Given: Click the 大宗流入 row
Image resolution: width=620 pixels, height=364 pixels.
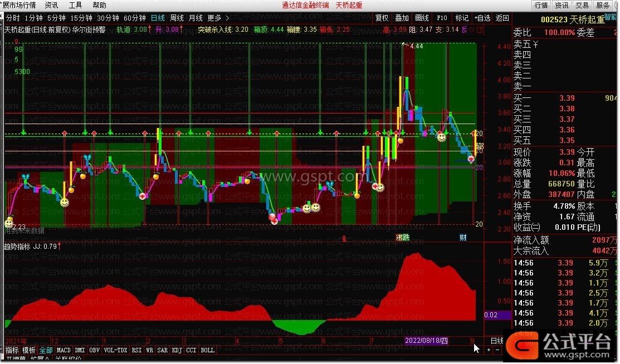Looking at the screenshot, I should pos(565,250).
